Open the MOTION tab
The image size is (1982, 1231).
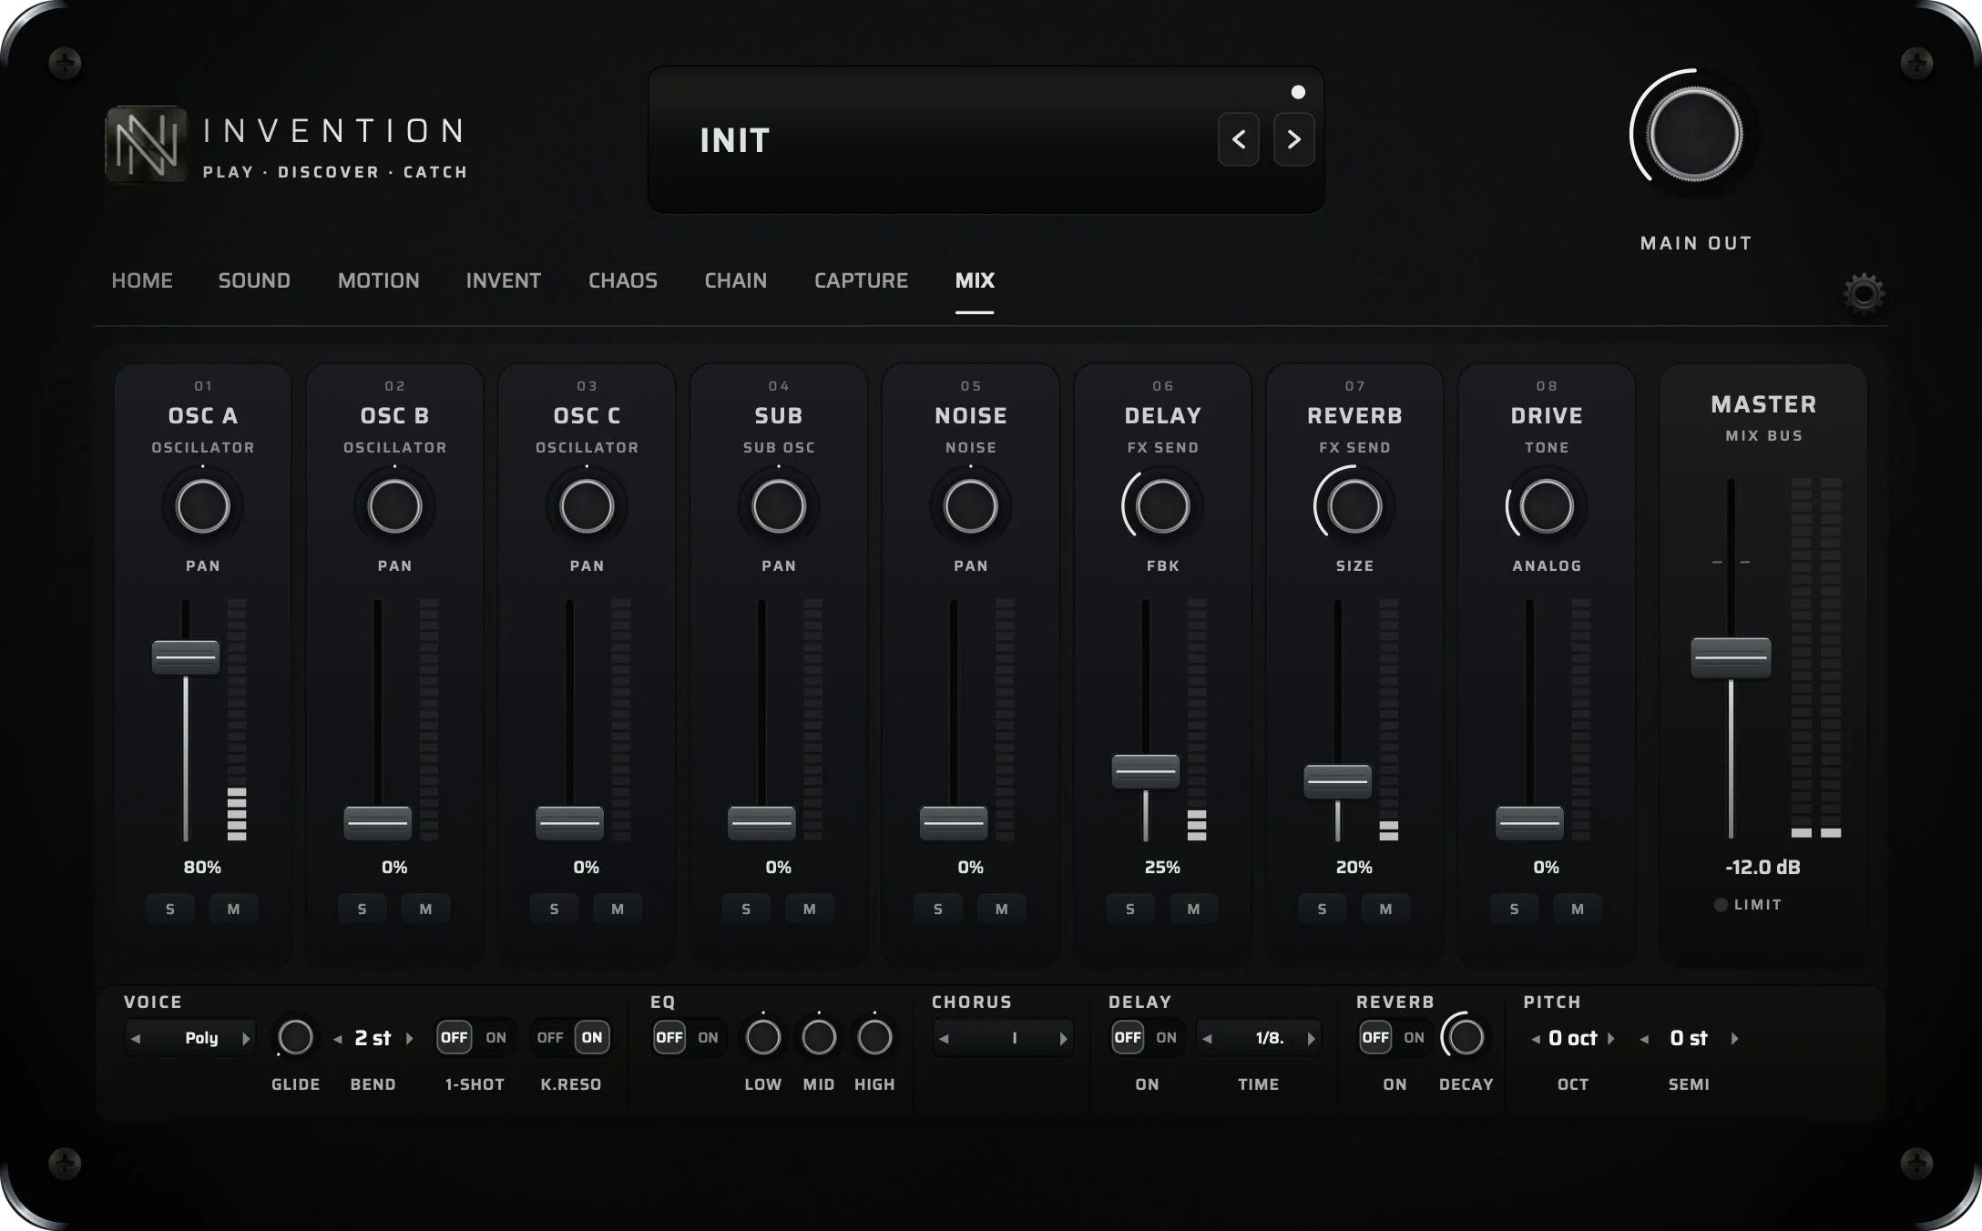(379, 280)
